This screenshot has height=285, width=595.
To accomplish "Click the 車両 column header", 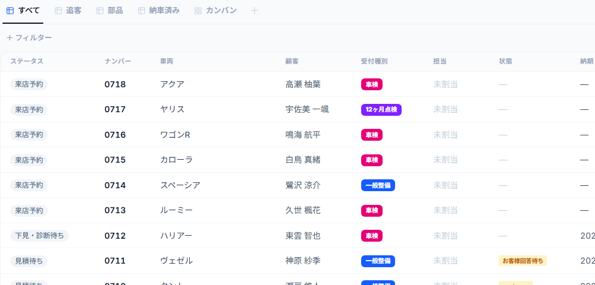I will [x=167, y=61].
